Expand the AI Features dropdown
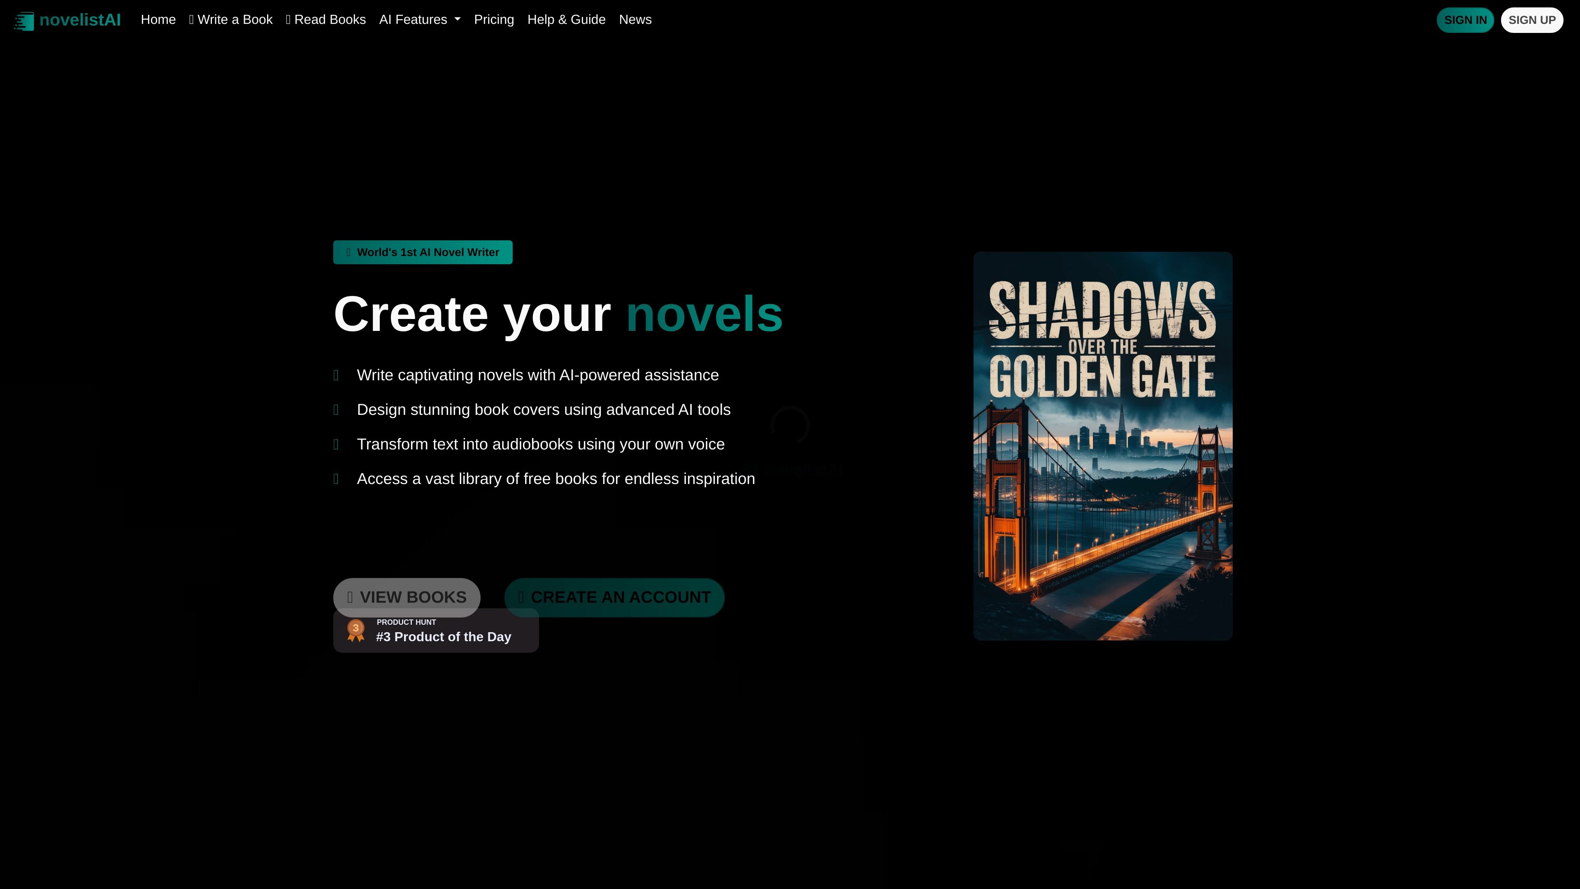The width and height of the screenshot is (1580, 889). tap(420, 20)
